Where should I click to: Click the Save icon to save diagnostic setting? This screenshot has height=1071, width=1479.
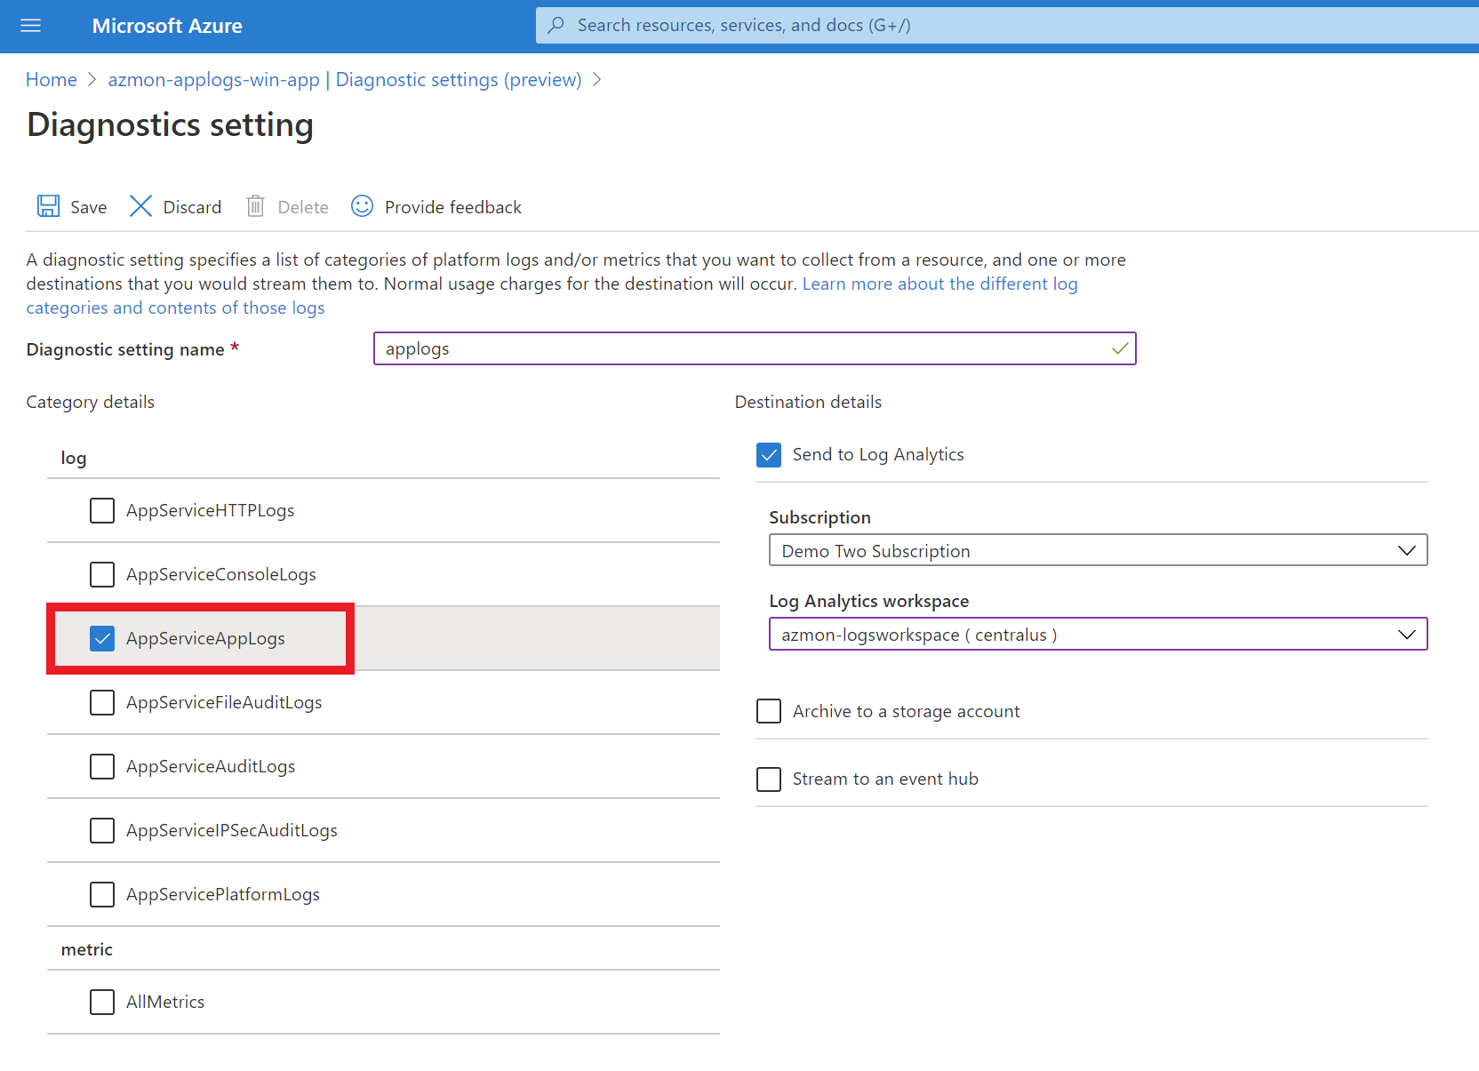tap(48, 205)
